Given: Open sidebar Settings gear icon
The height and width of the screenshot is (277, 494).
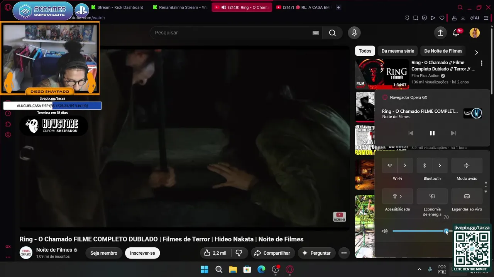Looking at the screenshot, I should pyautogui.click(x=8, y=135).
